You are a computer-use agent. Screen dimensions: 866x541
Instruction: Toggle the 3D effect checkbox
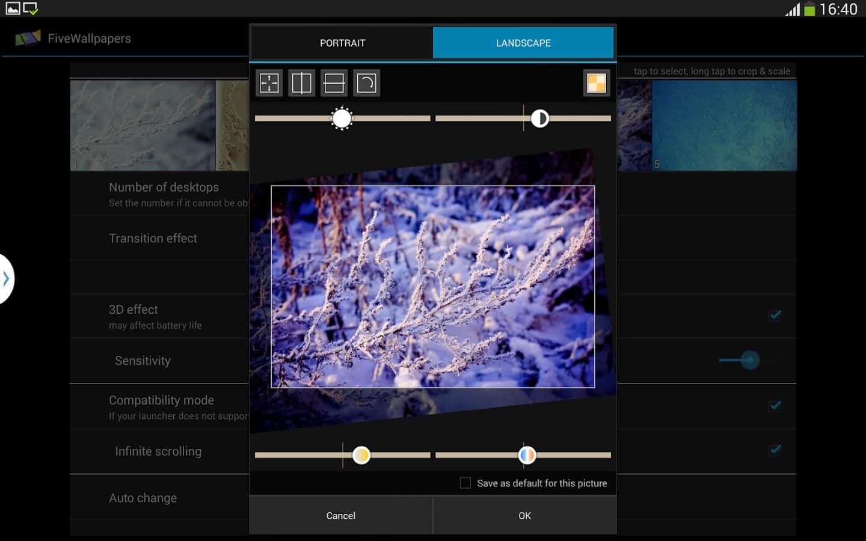point(775,316)
